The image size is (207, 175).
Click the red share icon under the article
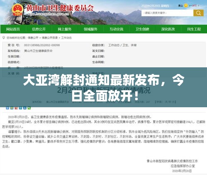point(16,108)
